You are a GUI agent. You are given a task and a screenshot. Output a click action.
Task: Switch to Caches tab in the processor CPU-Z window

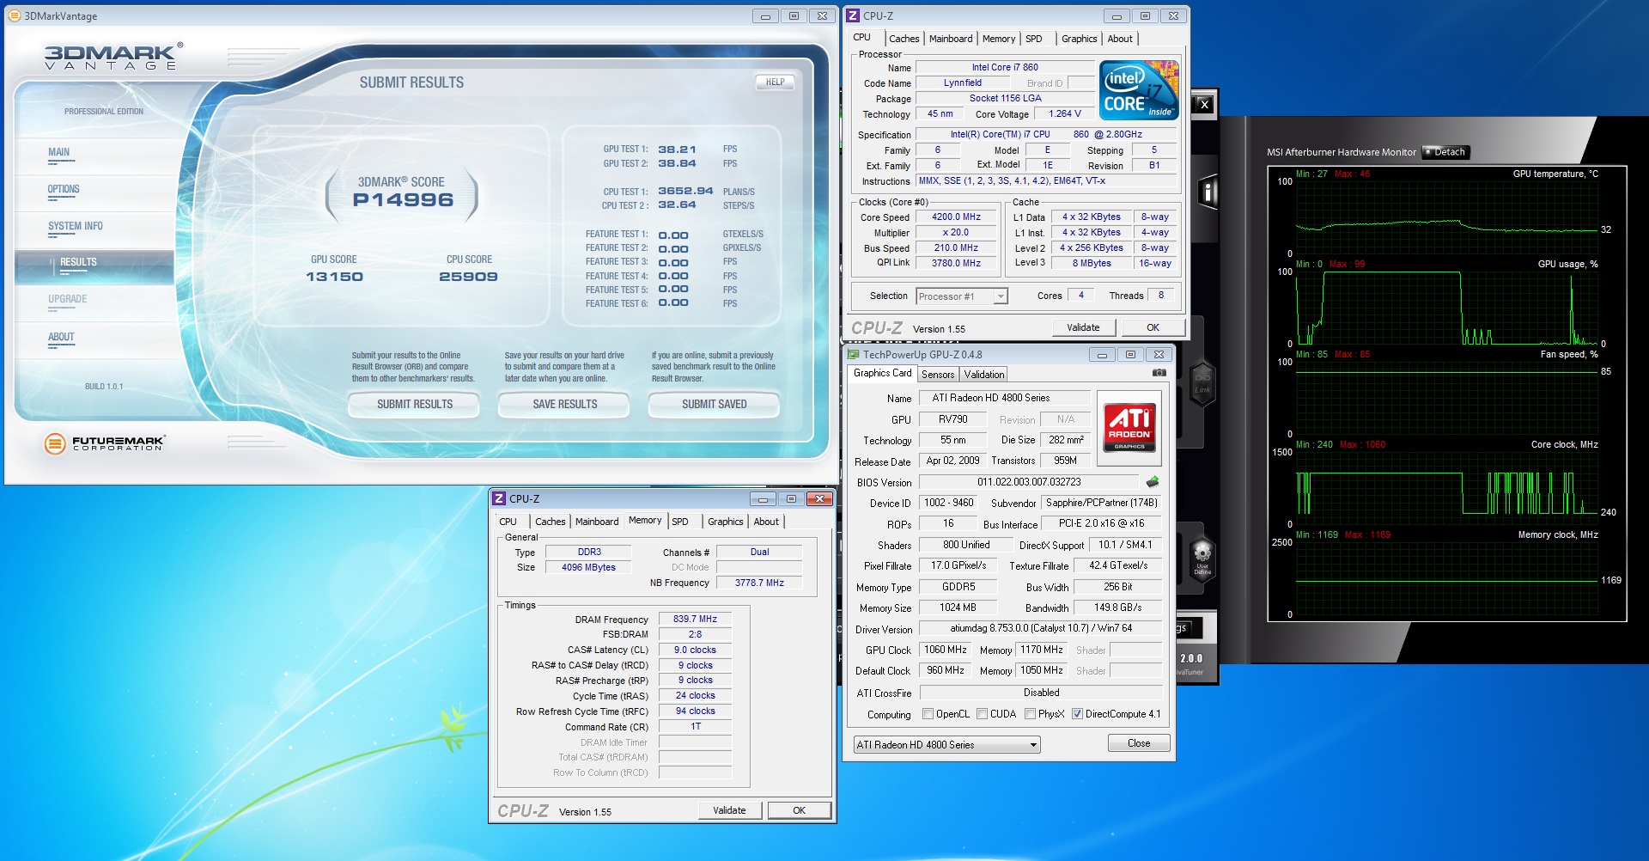[x=904, y=39]
